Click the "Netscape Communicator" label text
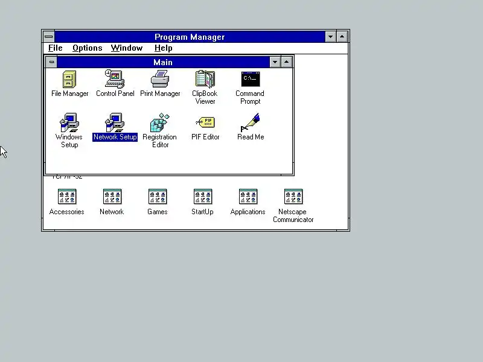Viewport: 483px width, 362px height. point(293,215)
